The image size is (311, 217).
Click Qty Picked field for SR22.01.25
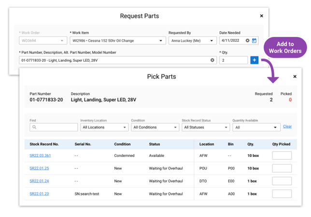(x=282, y=168)
